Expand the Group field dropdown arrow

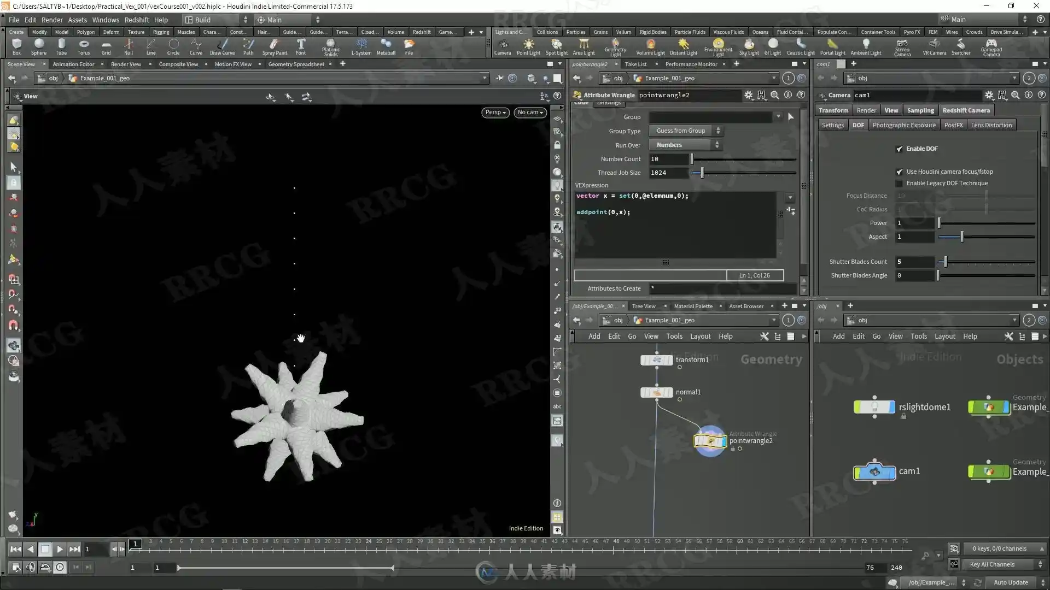[778, 116]
